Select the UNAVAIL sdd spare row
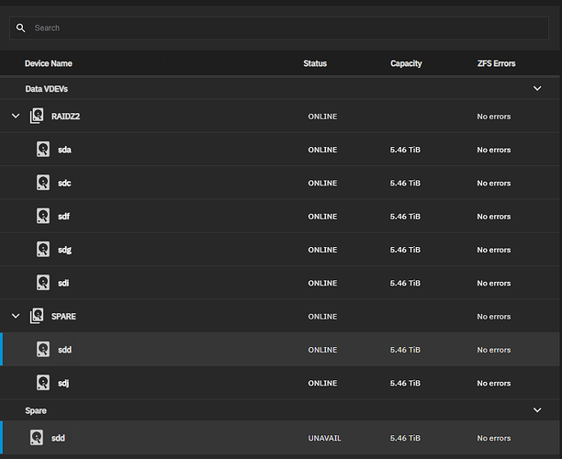 click(275, 438)
